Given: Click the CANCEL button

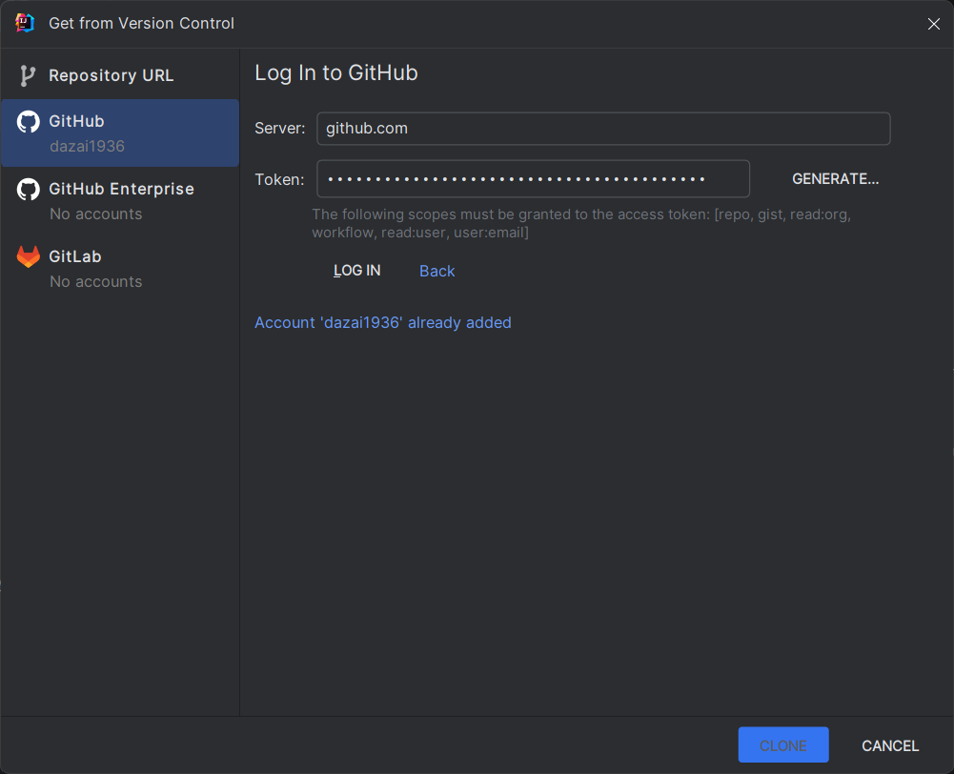Looking at the screenshot, I should 890,745.
